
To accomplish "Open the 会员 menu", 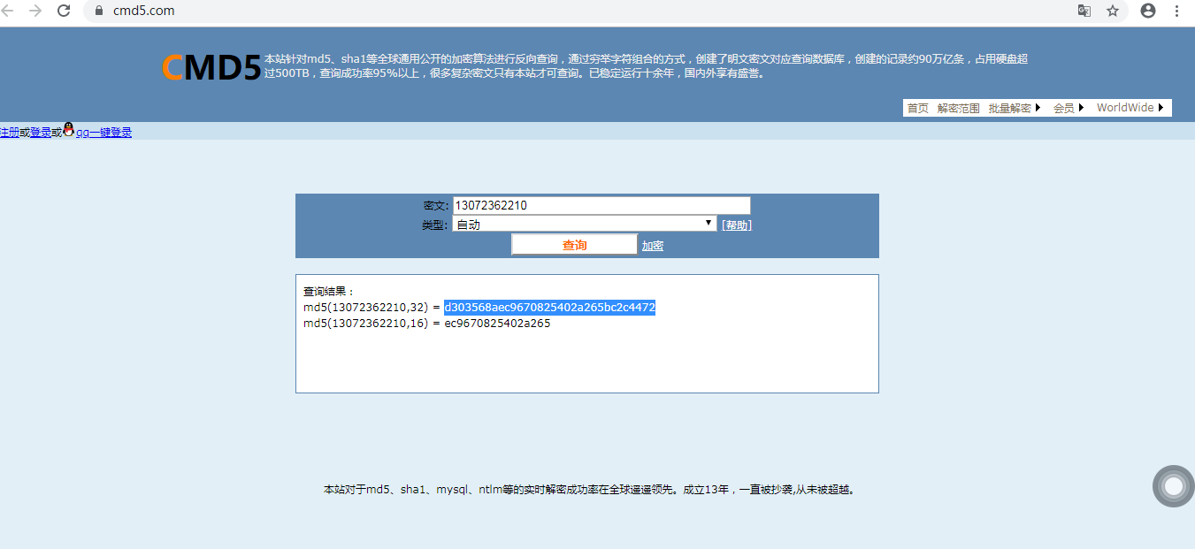I will click(x=1069, y=108).
